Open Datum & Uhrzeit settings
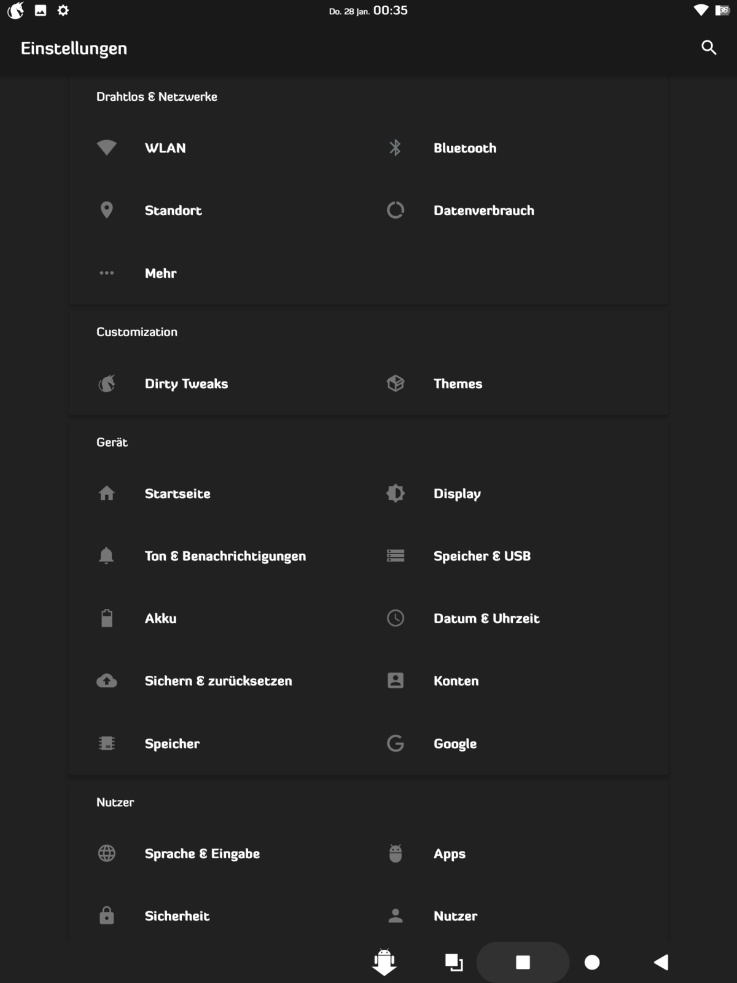 (x=486, y=619)
